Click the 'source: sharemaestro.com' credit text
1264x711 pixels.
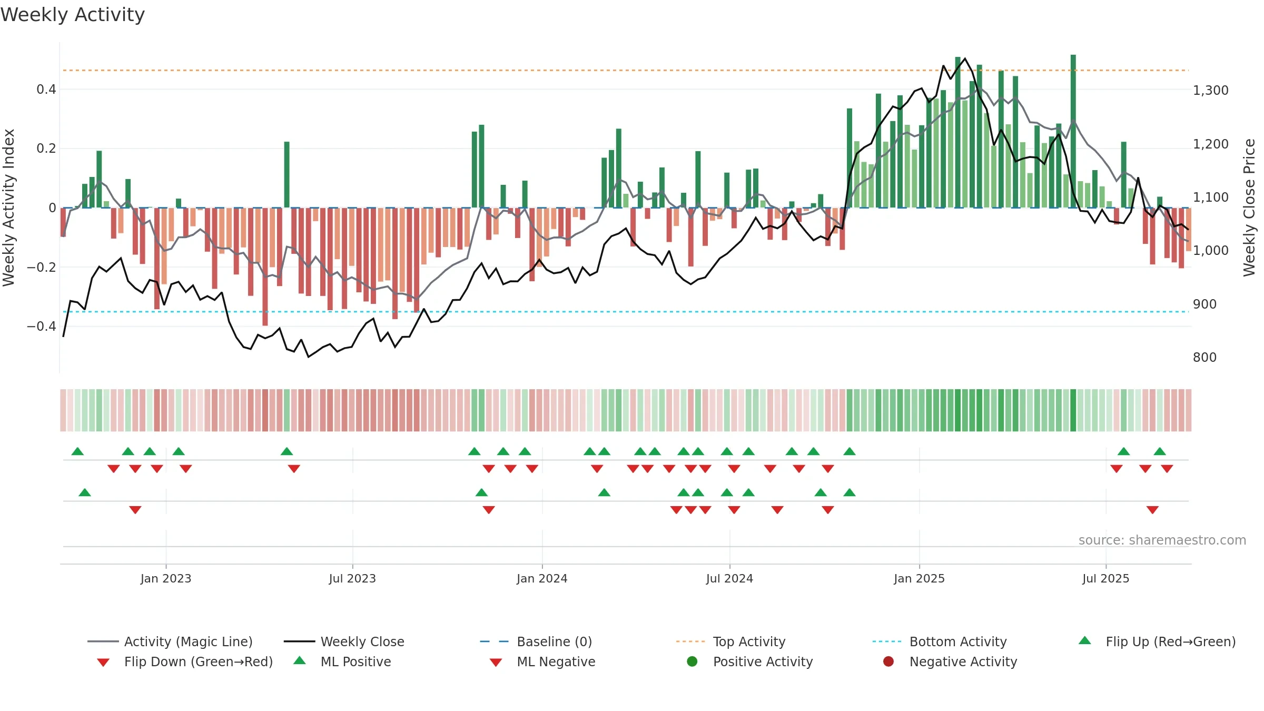1162,540
